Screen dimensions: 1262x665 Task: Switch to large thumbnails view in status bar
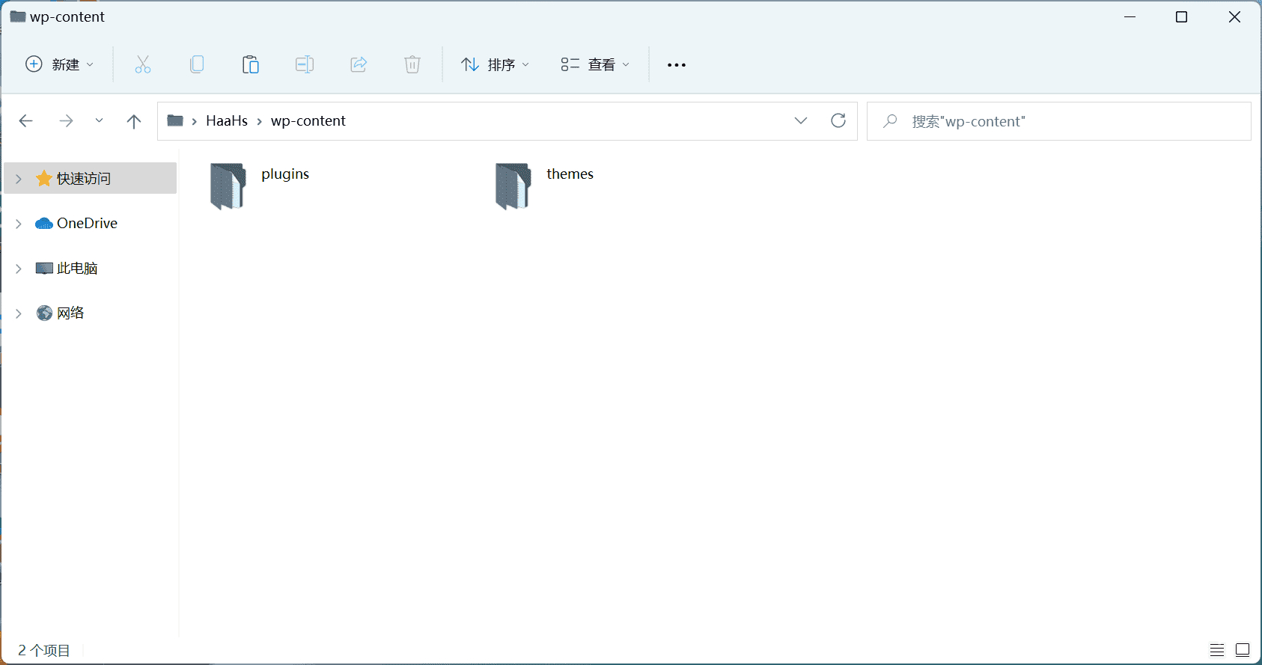click(x=1243, y=650)
